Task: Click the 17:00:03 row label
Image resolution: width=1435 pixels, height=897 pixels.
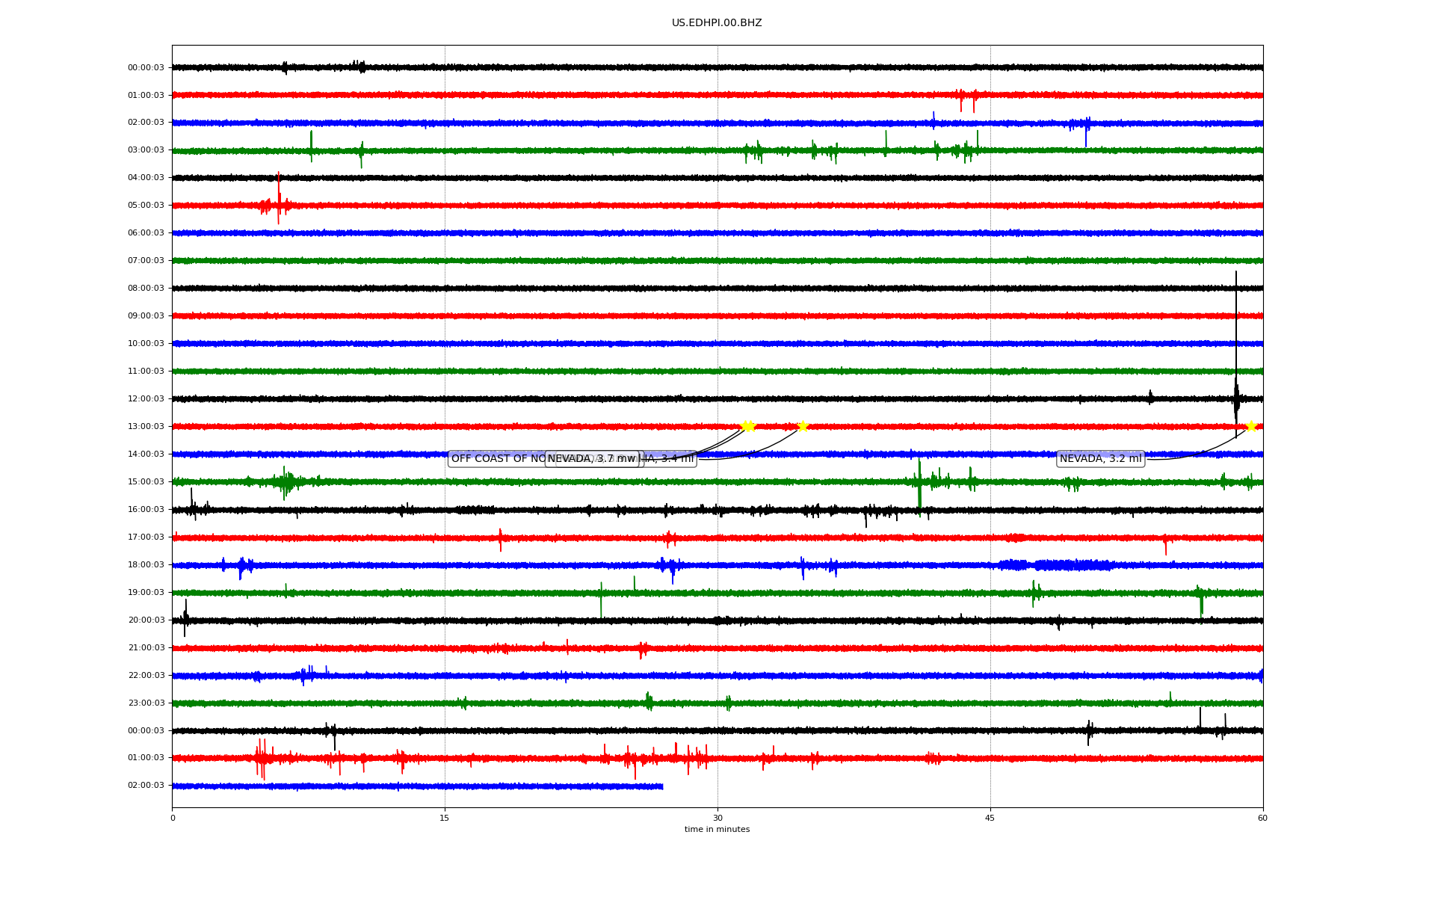Action: (x=146, y=537)
